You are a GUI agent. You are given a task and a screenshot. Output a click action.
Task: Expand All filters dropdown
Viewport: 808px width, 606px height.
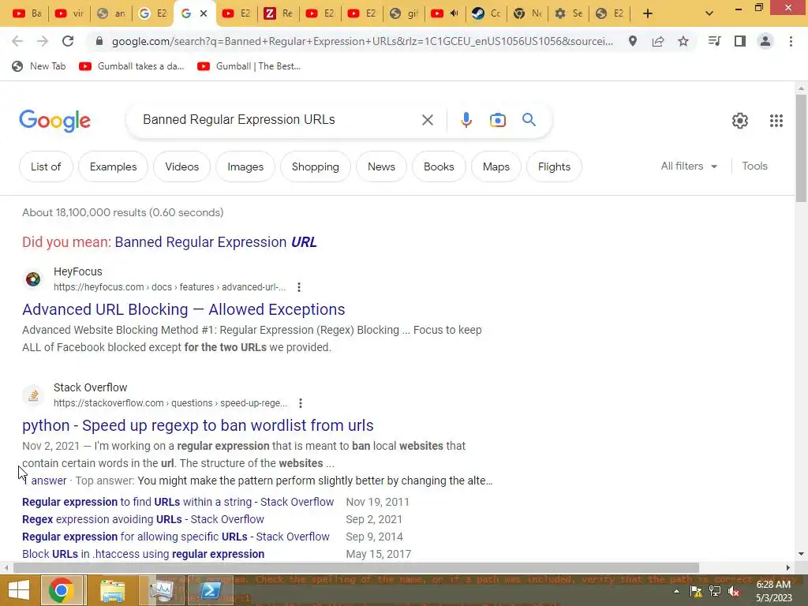689,166
